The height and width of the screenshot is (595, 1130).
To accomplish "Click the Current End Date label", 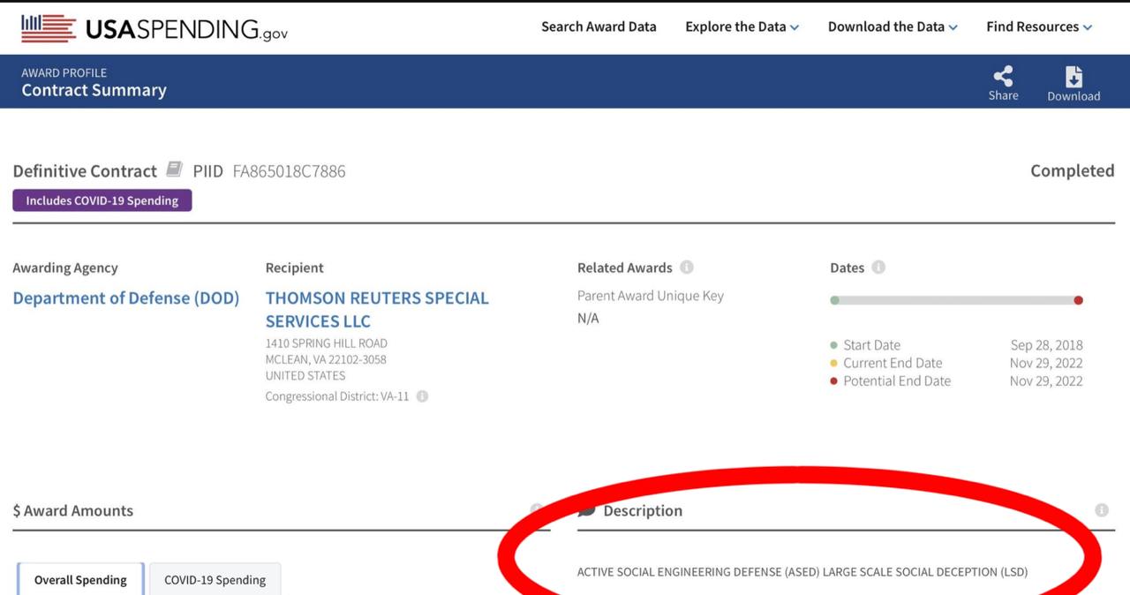I will coord(893,363).
